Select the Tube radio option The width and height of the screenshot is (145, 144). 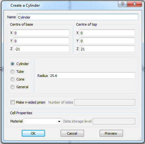pyautogui.click(x=12, y=72)
